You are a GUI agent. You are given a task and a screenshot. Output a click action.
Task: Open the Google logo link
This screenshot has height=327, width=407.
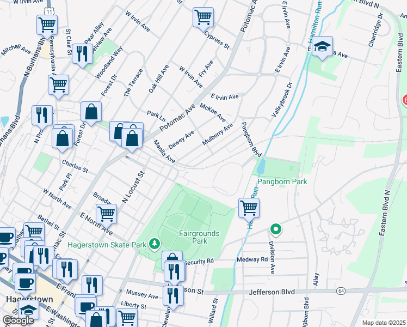click(x=18, y=320)
